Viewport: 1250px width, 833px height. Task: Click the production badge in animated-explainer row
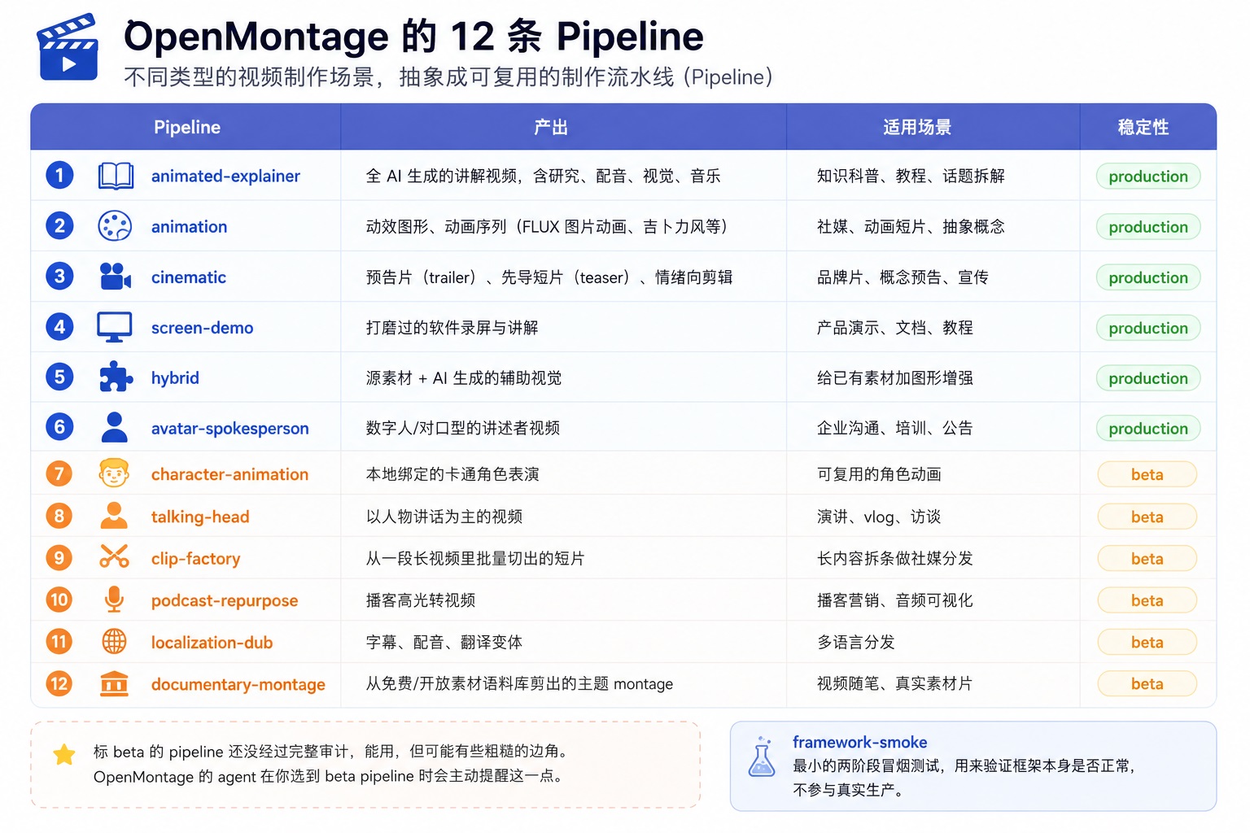point(1147,177)
